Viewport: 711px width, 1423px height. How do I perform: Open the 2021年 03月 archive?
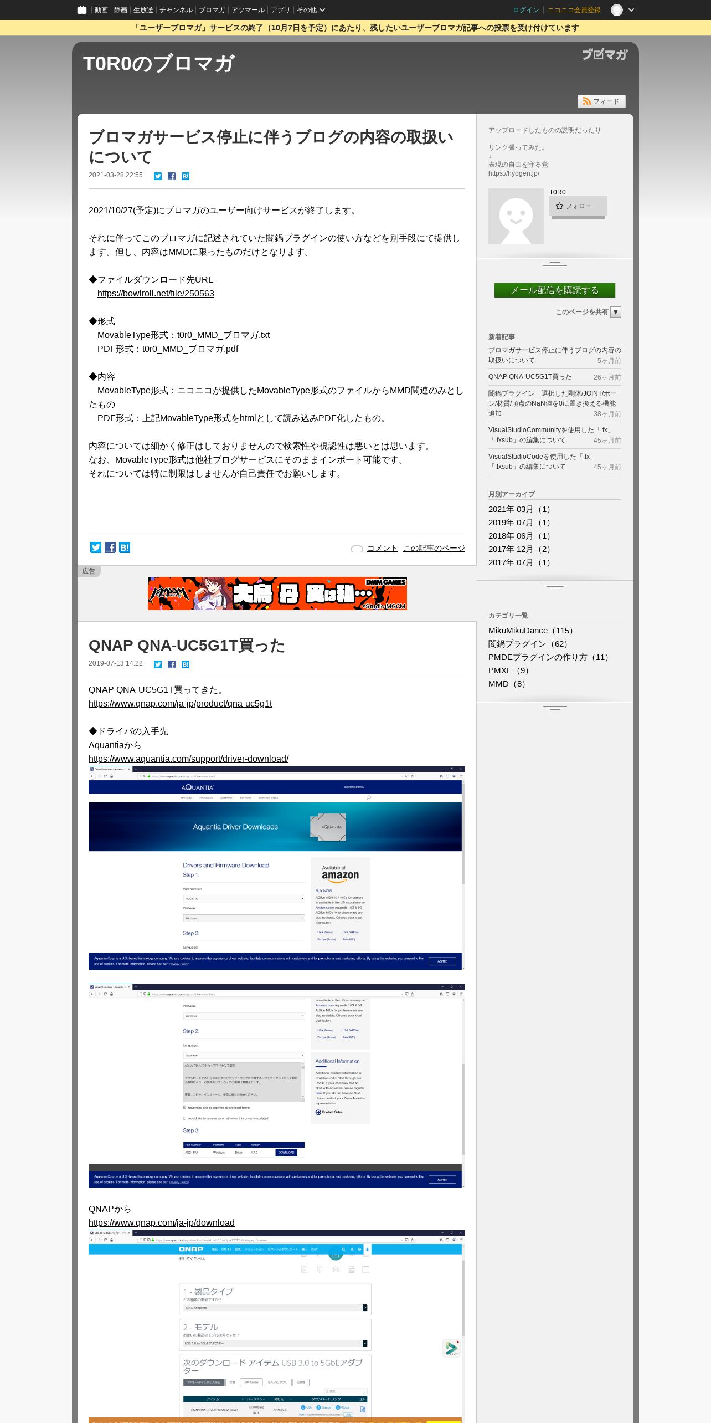pos(521,509)
